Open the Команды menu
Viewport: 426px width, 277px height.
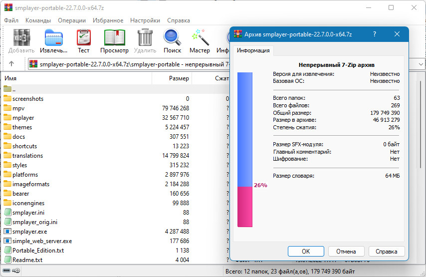(38, 20)
